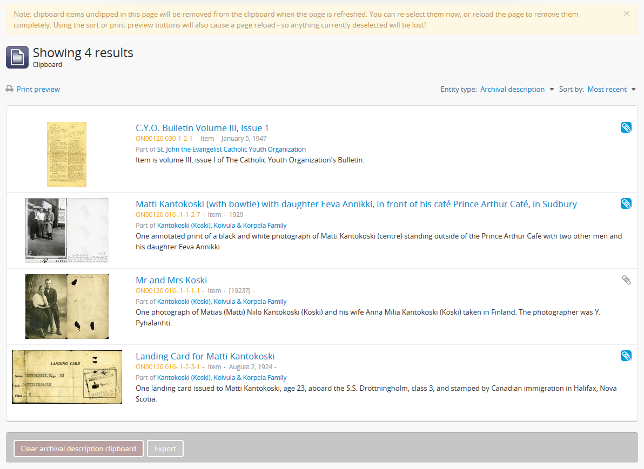Image resolution: width=644 pixels, height=469 pixels.
Task: Click the caret arrow next to Most recent
Action: [x=634, y=90]
